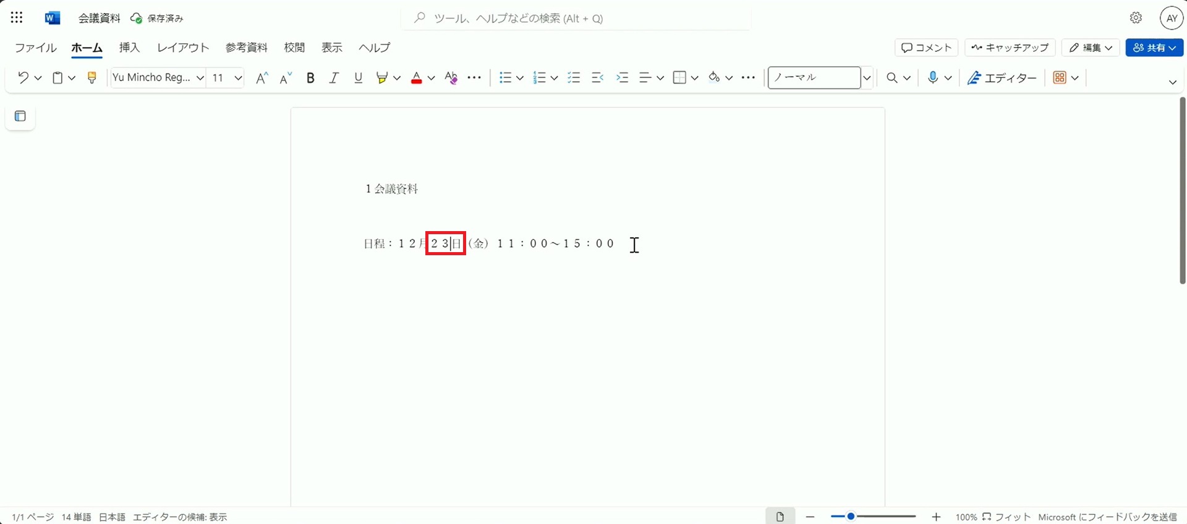Viewport: 1187px width, 524px height.
Task: Click the Clear Formatting eraser icon
Action: click(x=451, y=77)
